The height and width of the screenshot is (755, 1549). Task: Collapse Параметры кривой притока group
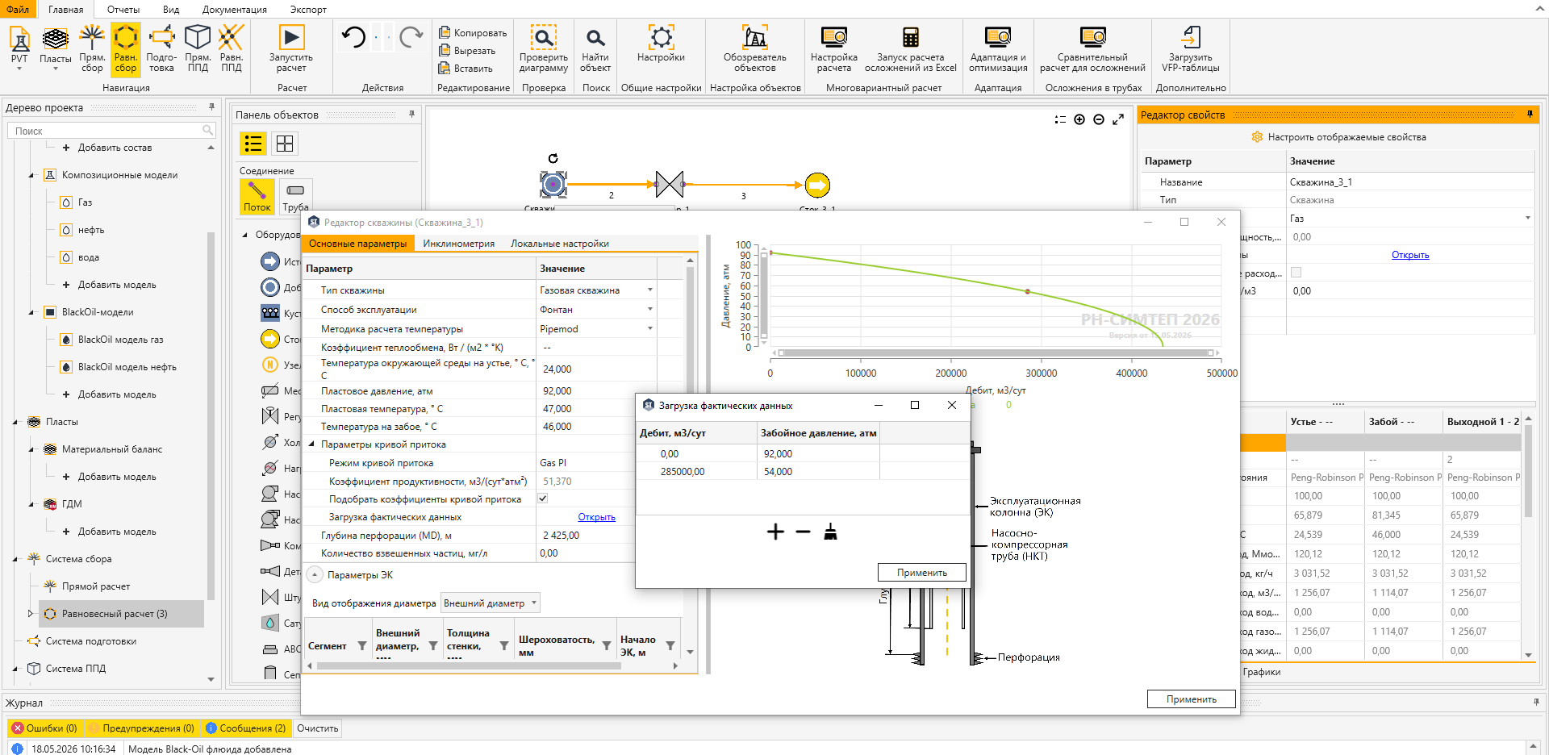coord(311,444)
